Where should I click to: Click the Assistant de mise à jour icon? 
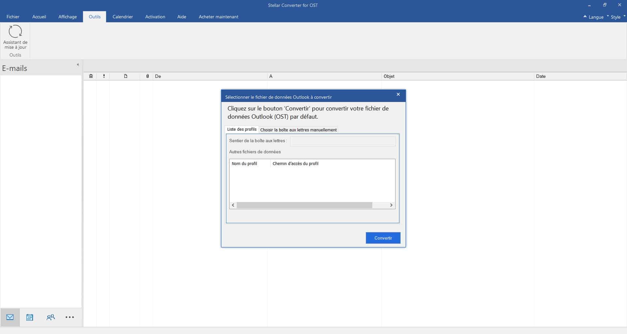[15, 32]
